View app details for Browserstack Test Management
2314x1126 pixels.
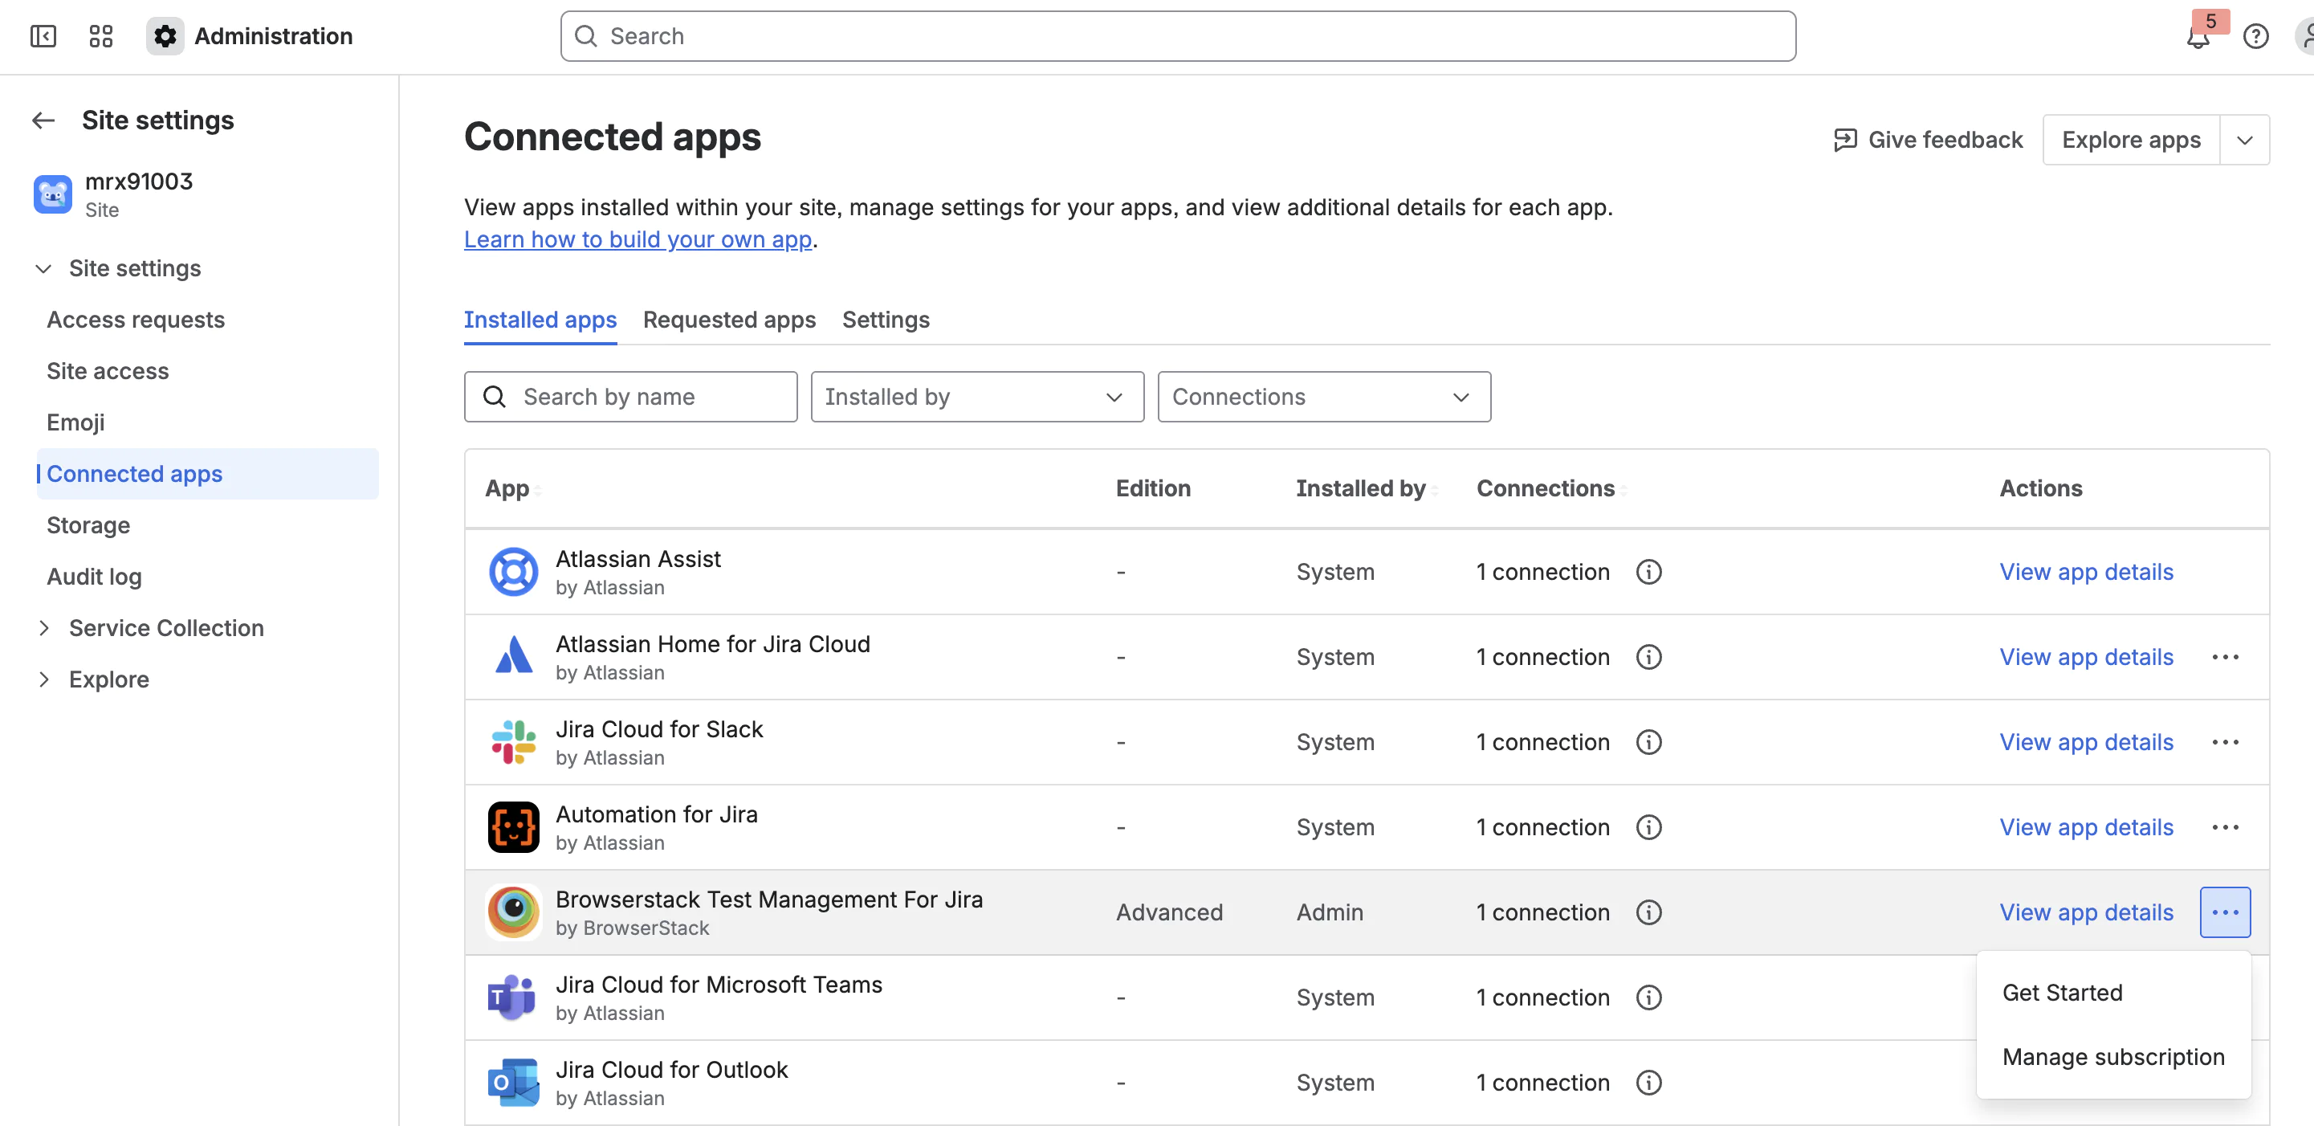pos(2086,912)
